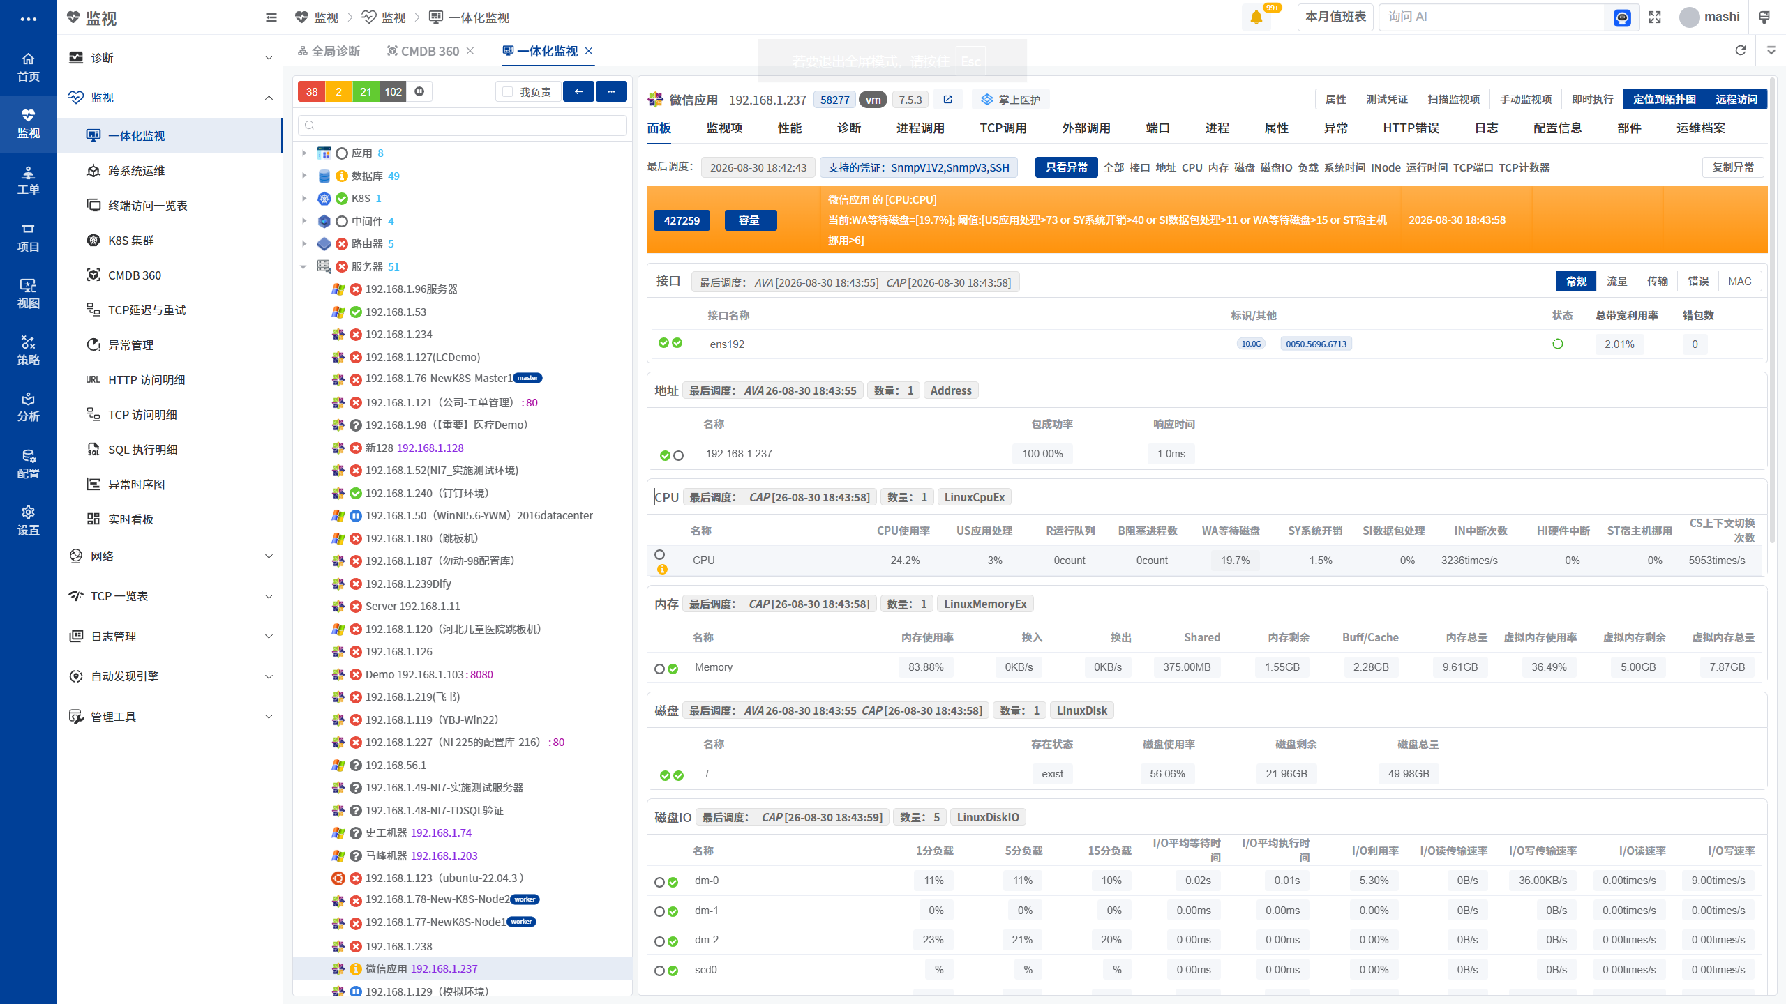Click the AI assistant robot icon
This screenshot has height=1004, width=1786.
(x=1622, y=17)
